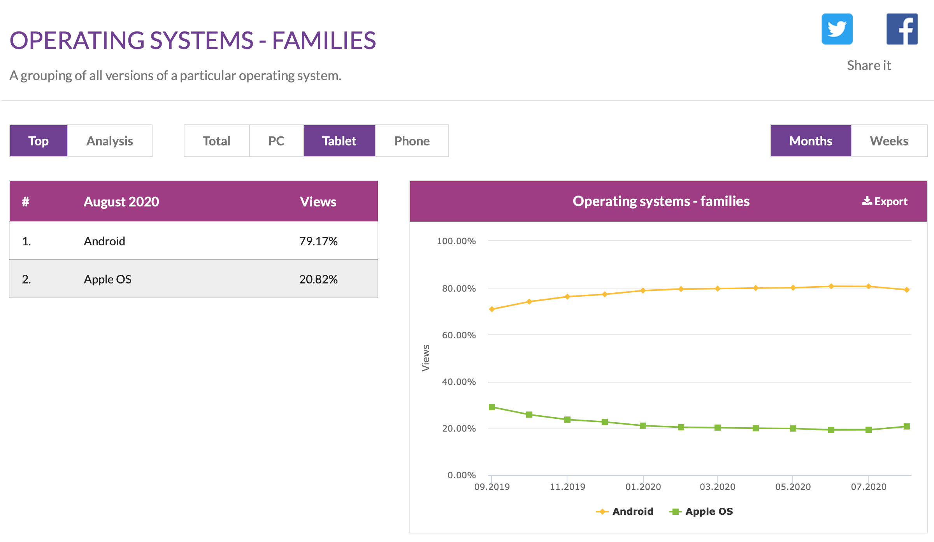Click last Android data point on chart
934x542 pixels.
[x=907, y=290]
